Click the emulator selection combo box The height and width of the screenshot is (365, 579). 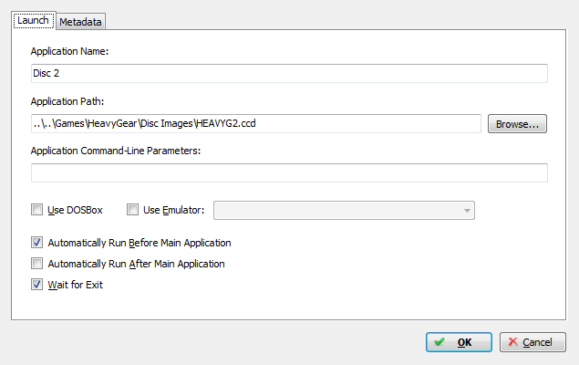(344, 210)
